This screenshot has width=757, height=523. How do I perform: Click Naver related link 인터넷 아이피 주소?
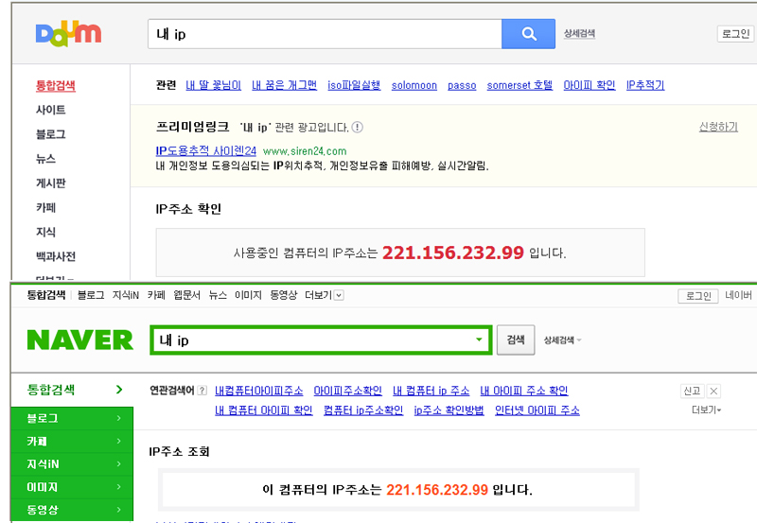click(x=537, y=410)
